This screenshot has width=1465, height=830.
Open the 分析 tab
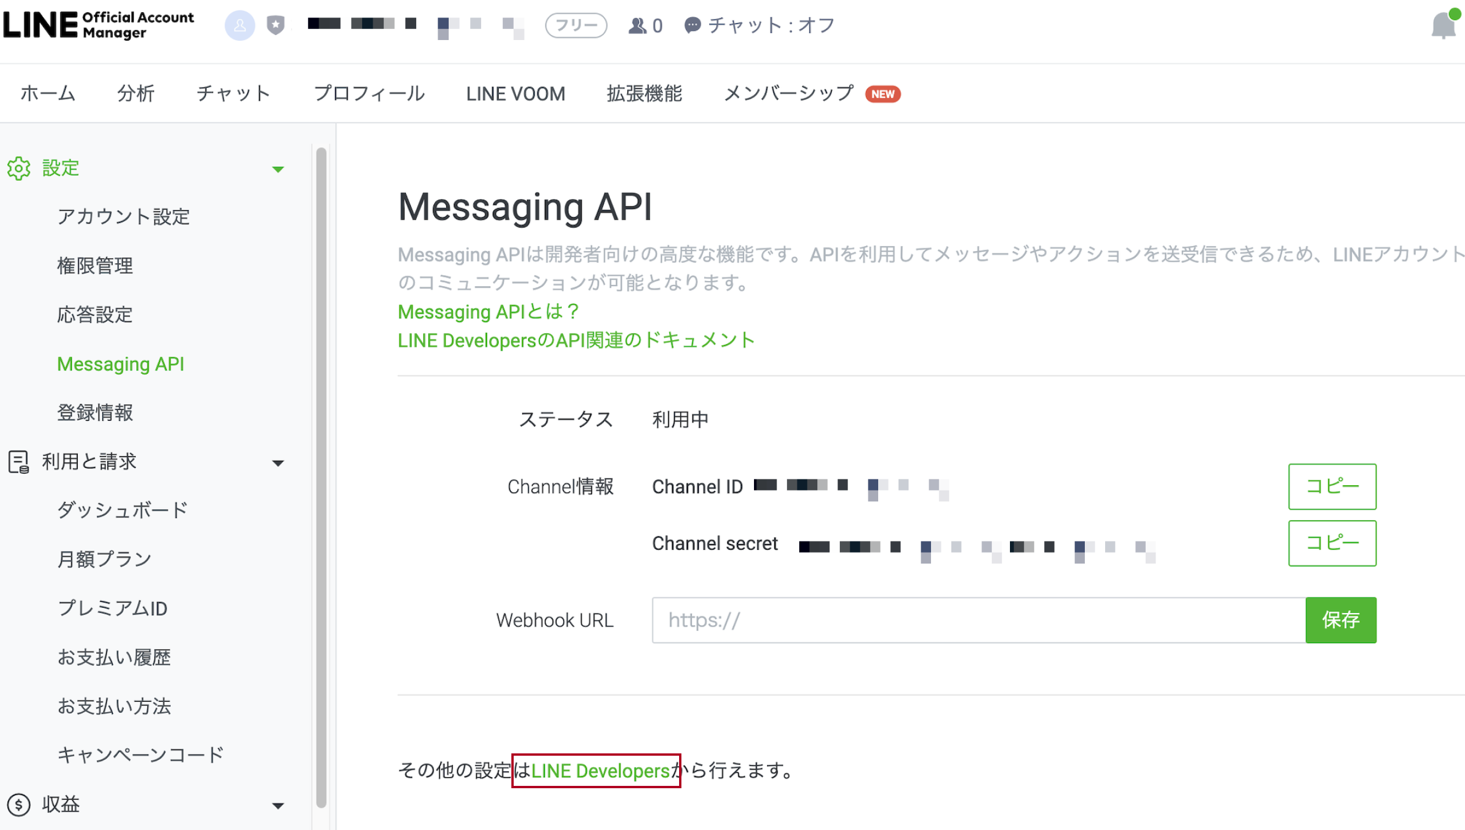[136, 93]
